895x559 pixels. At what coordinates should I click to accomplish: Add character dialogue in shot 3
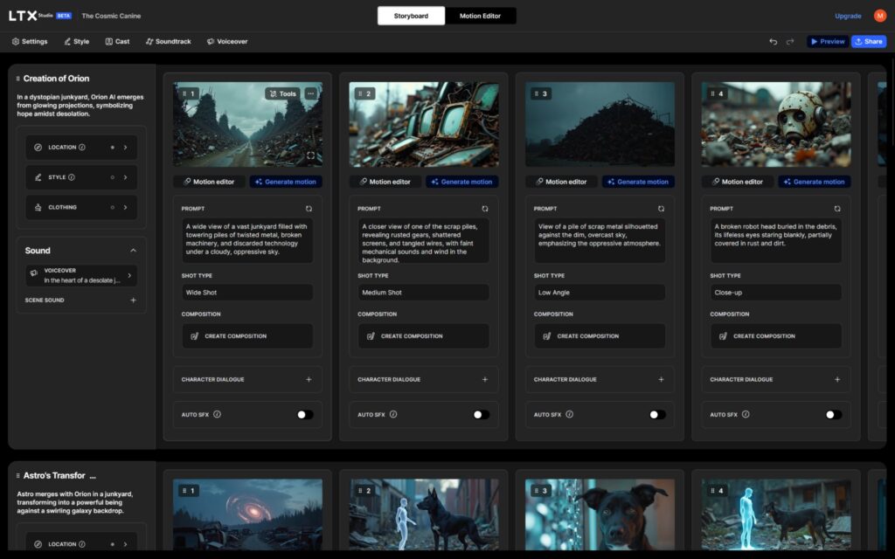[661, 379]
